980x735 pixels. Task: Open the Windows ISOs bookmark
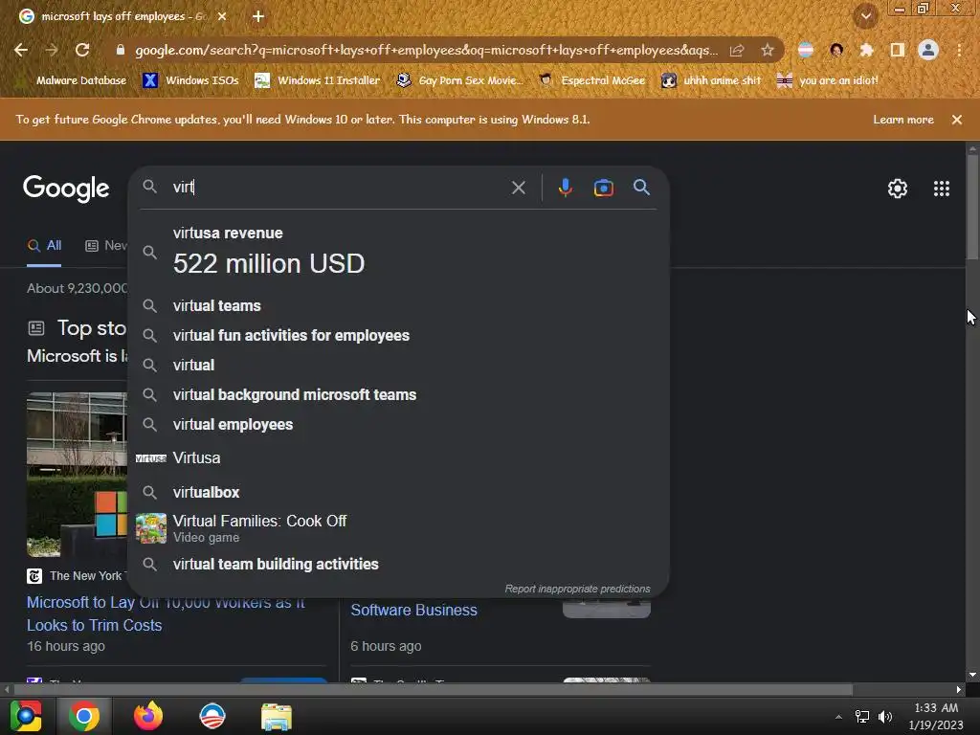(190, 80)
